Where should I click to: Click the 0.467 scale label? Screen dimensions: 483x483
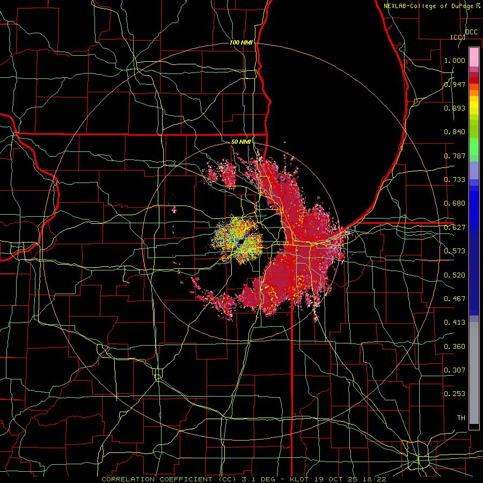coord(455,299)
